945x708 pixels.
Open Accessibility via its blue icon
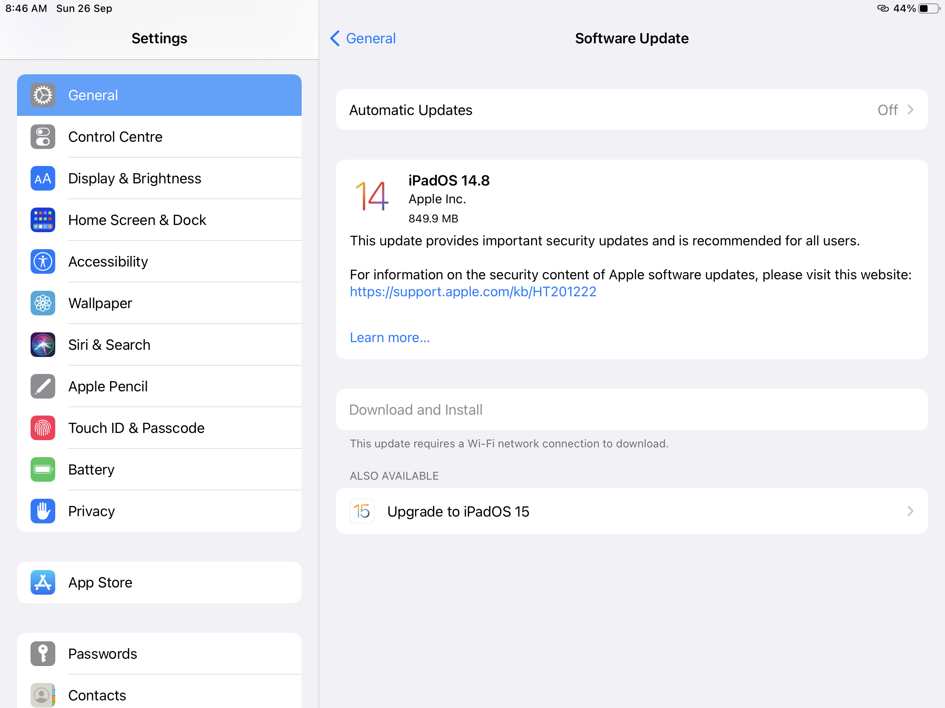click(43, 261)
